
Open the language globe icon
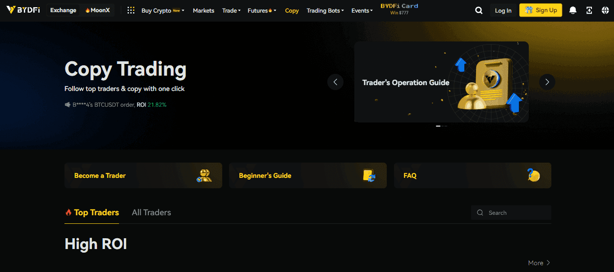(x=605, y=10)
